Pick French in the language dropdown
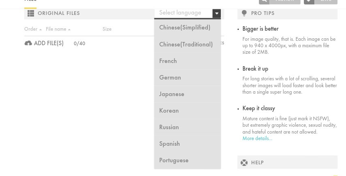 coord(168,61)
